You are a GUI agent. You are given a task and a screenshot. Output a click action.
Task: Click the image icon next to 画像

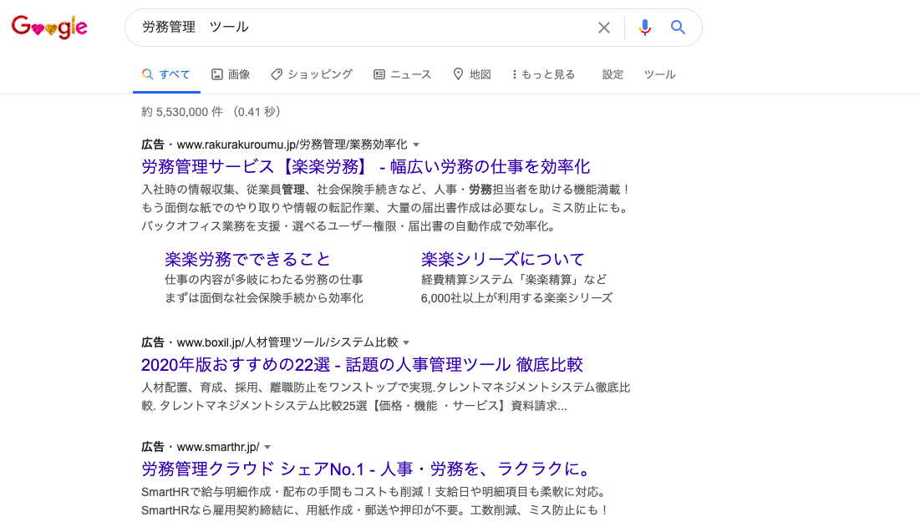pos(216,73)
